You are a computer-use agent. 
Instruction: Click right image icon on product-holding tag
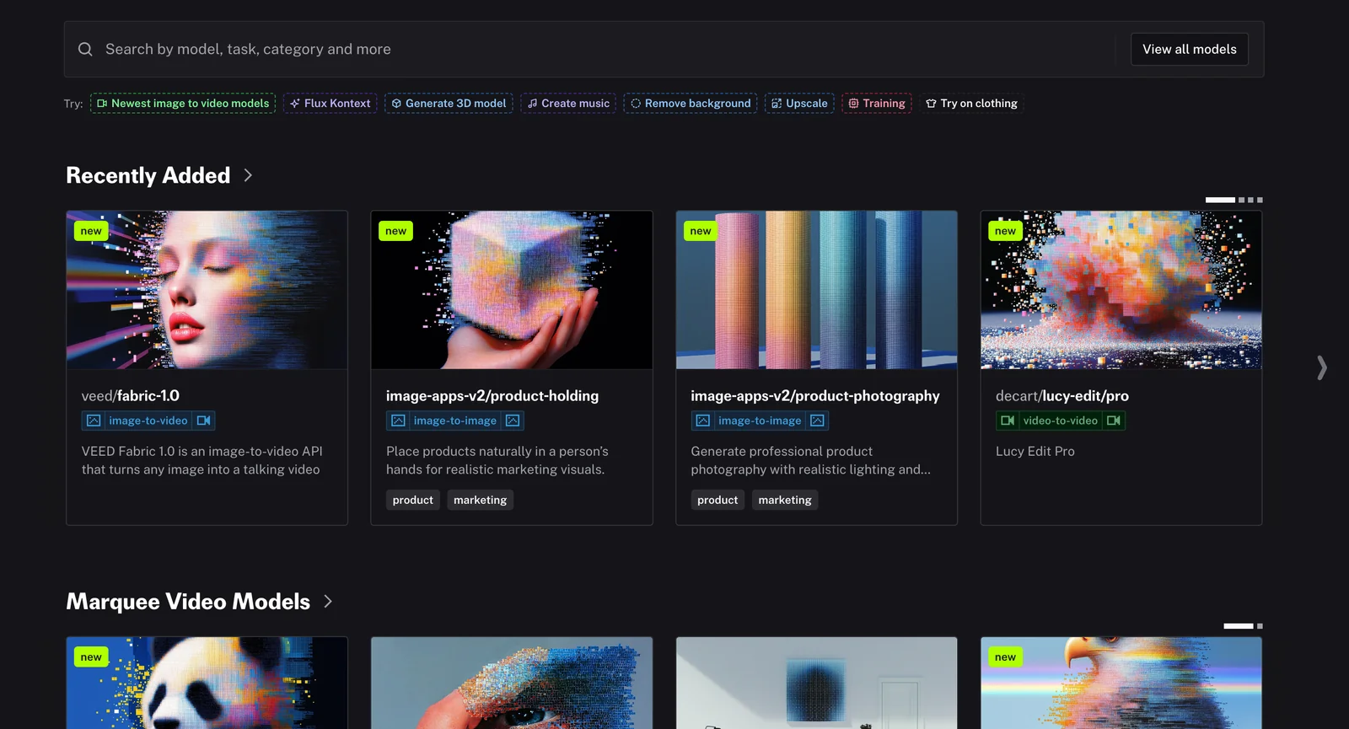[x=513, y=421]
